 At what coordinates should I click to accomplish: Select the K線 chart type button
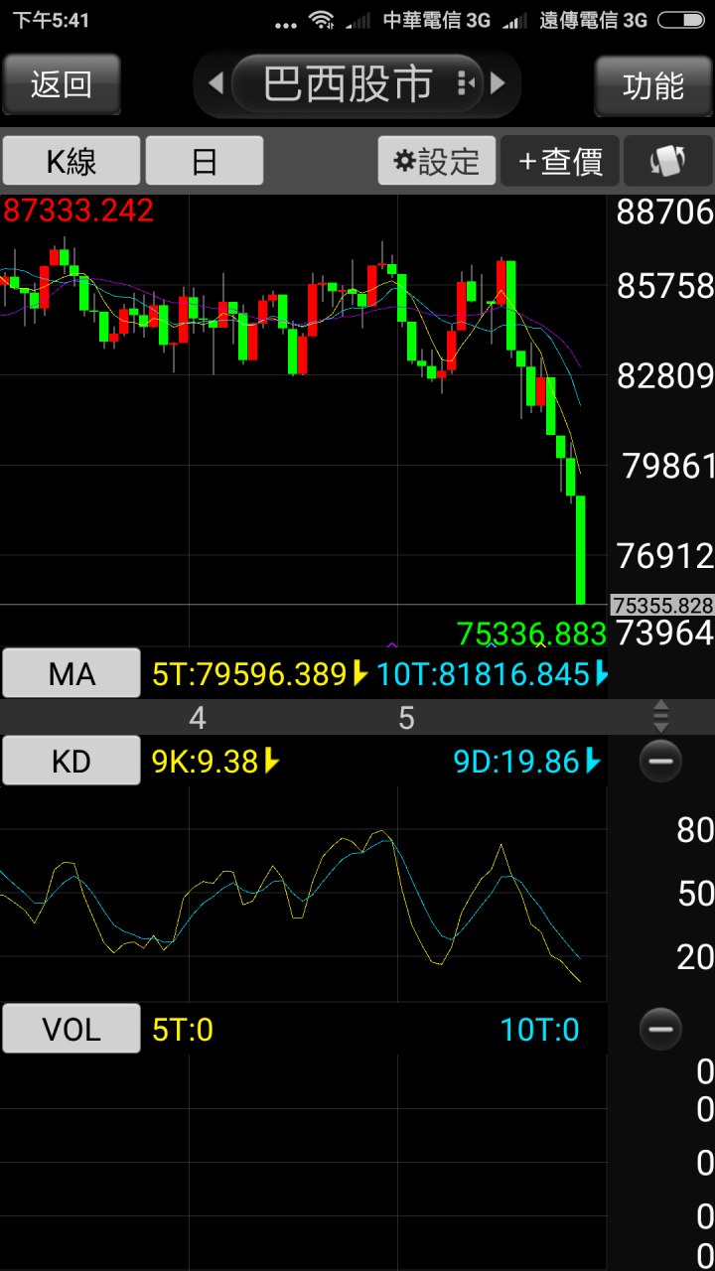click(71, 161)
